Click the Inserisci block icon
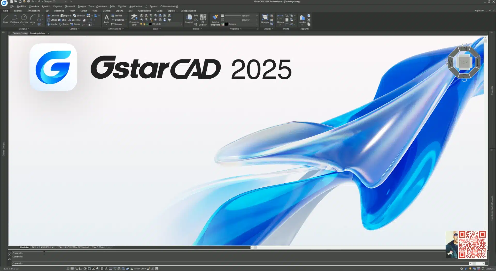Image resolution: width=496 pixels, height=271 pixels. (189, 19)
